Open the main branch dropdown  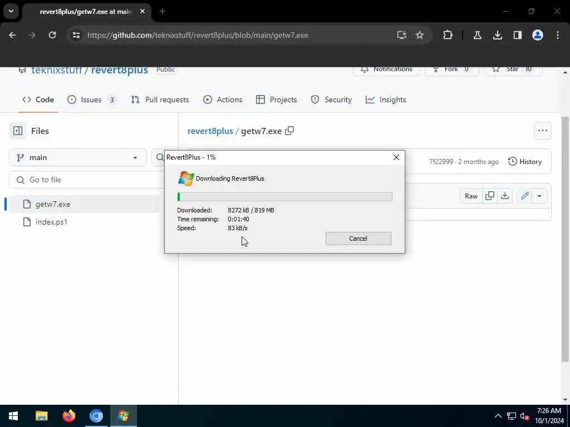point(78,157)
